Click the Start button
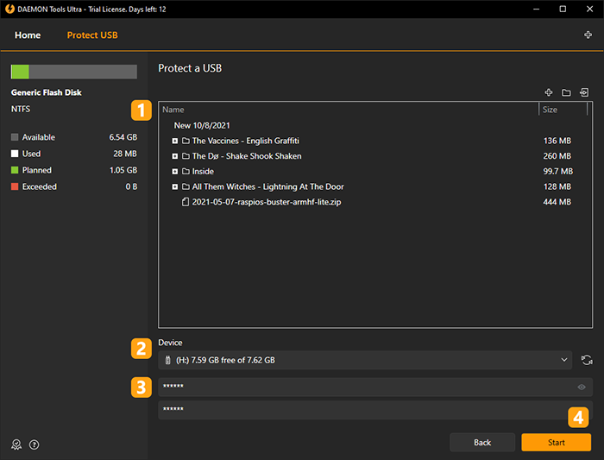 point(557,442)
